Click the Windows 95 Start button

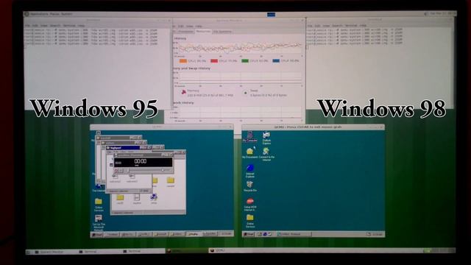pyautogui.click(x=97, y=234)
